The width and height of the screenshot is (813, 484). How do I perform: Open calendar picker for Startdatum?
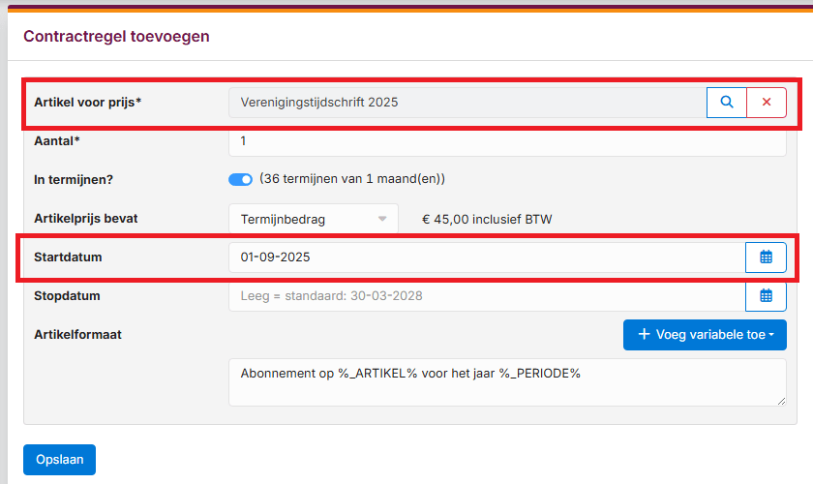point(766,257)
